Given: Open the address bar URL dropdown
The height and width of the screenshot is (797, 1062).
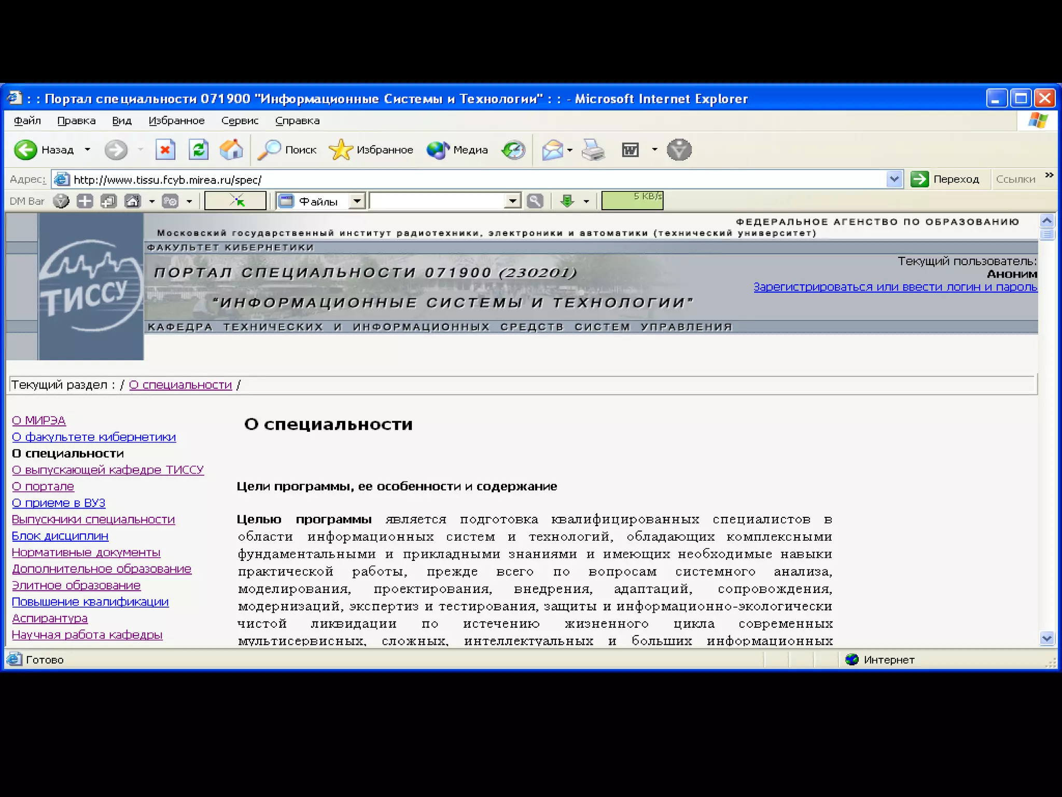Looking at the screenshot, I should pyautogui.click(x=894, y=180).
